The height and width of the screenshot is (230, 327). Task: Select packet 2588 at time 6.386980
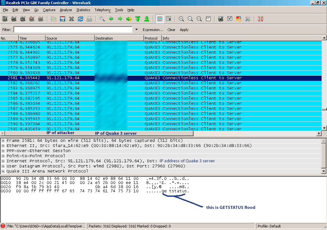click(161, 113)
